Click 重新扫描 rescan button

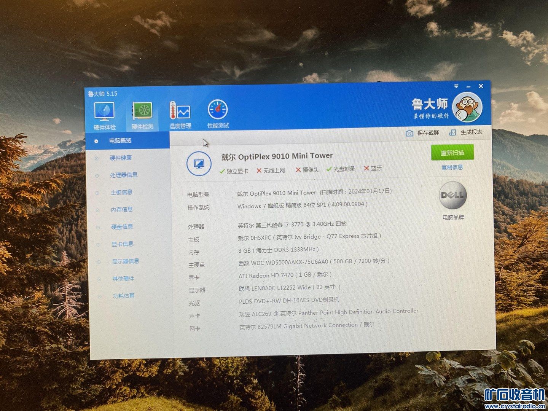coord(452,153)
